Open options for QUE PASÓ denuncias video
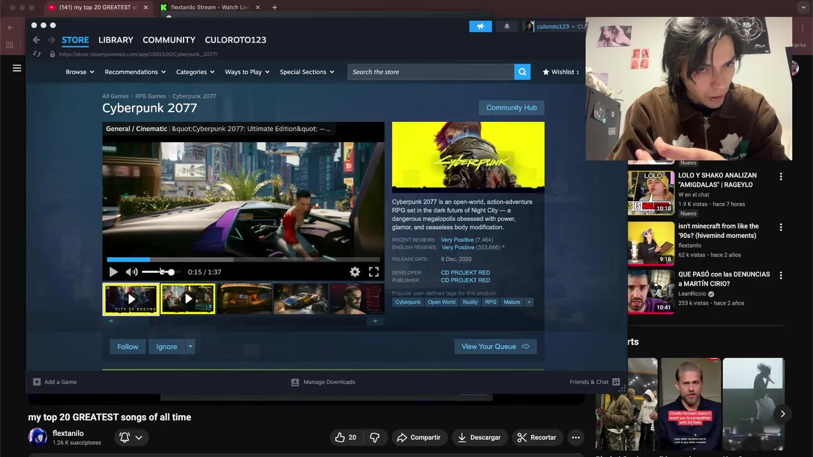Viewport: 813px width, 457px height. click(x=781, y=275)
